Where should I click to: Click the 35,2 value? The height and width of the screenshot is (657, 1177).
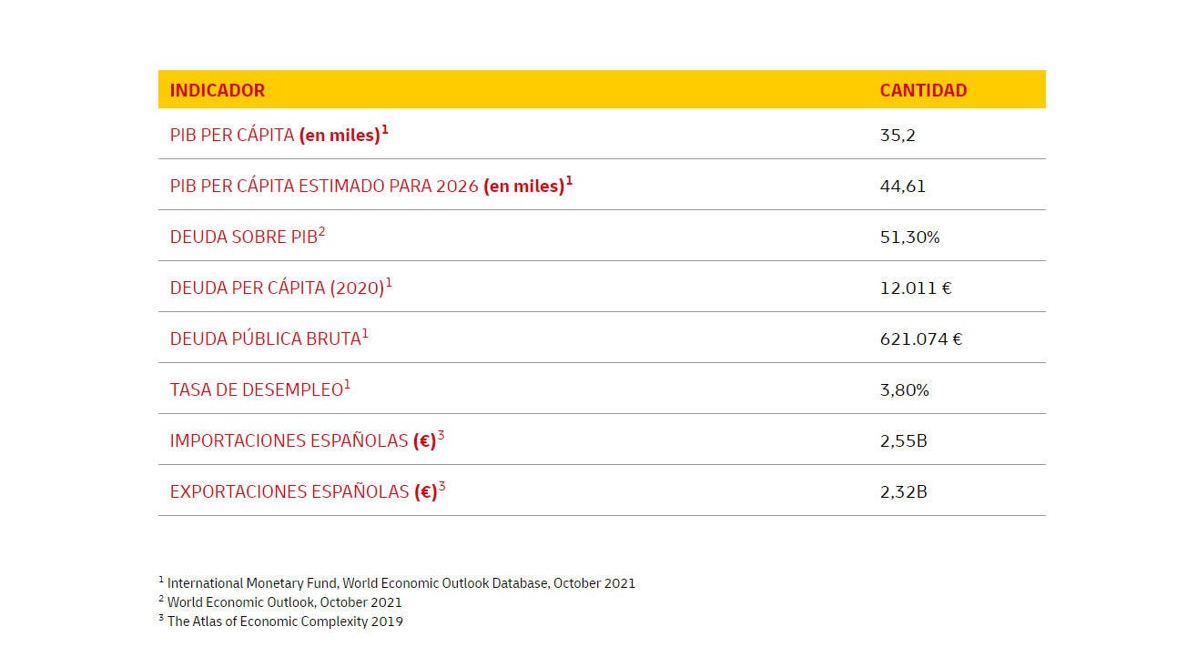pos(898,136)
